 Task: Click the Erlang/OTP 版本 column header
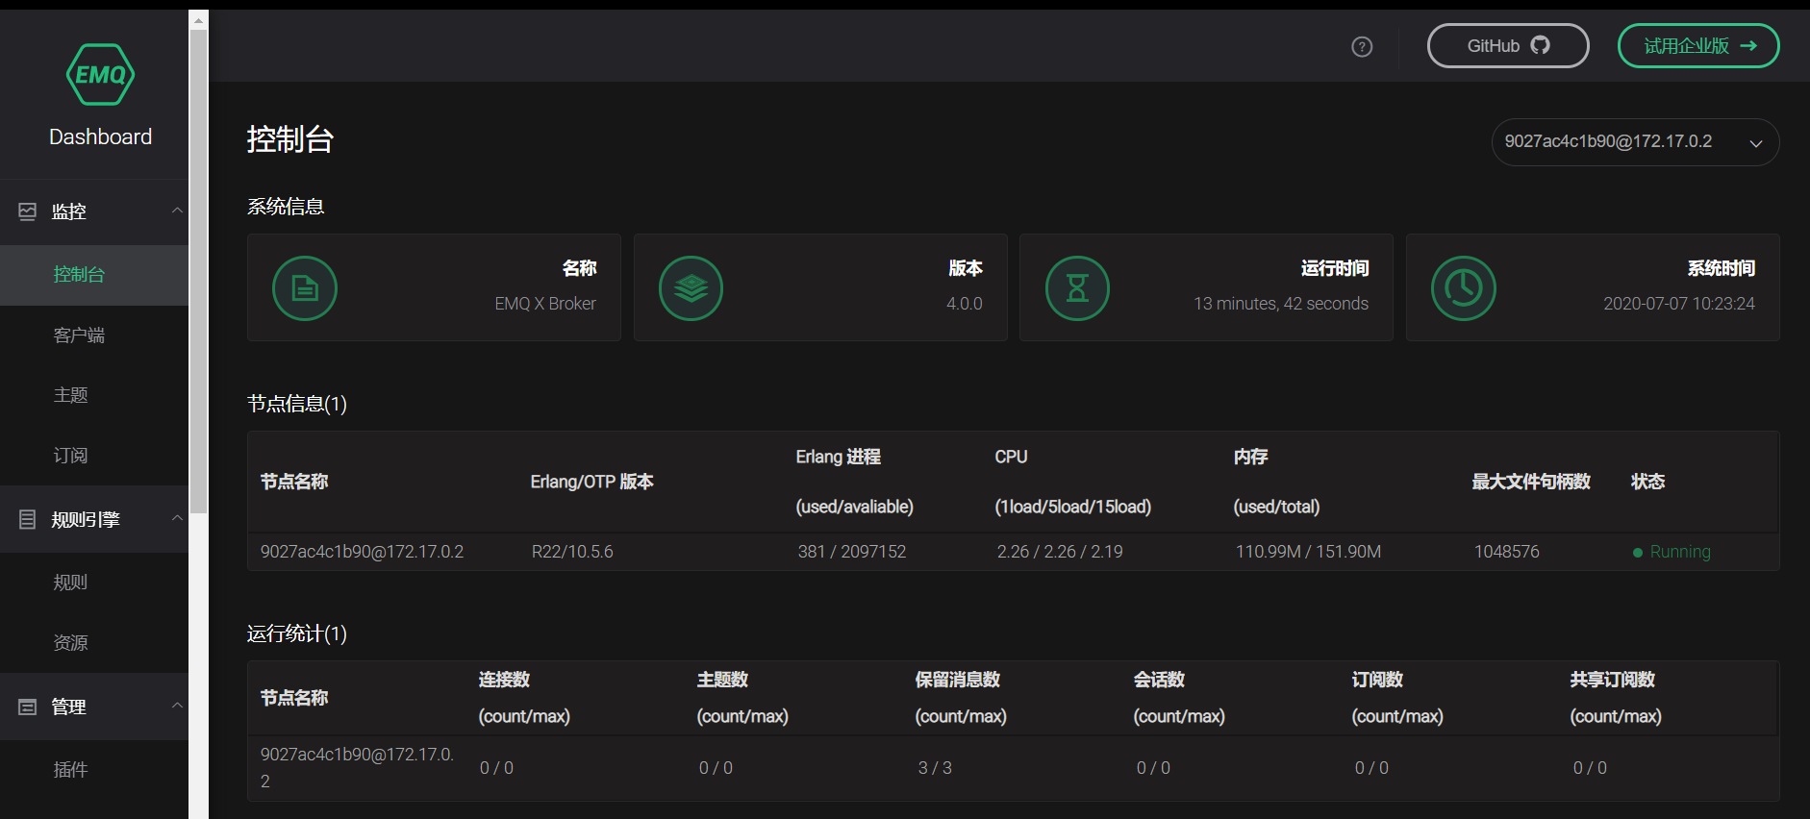[591, 482]
